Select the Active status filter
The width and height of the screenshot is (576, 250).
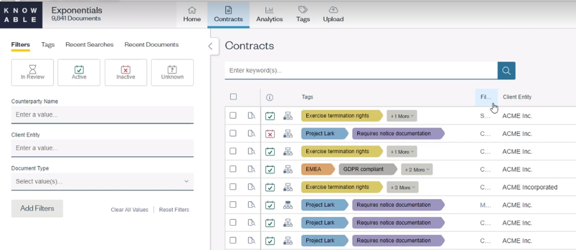[x=79, y=72]
